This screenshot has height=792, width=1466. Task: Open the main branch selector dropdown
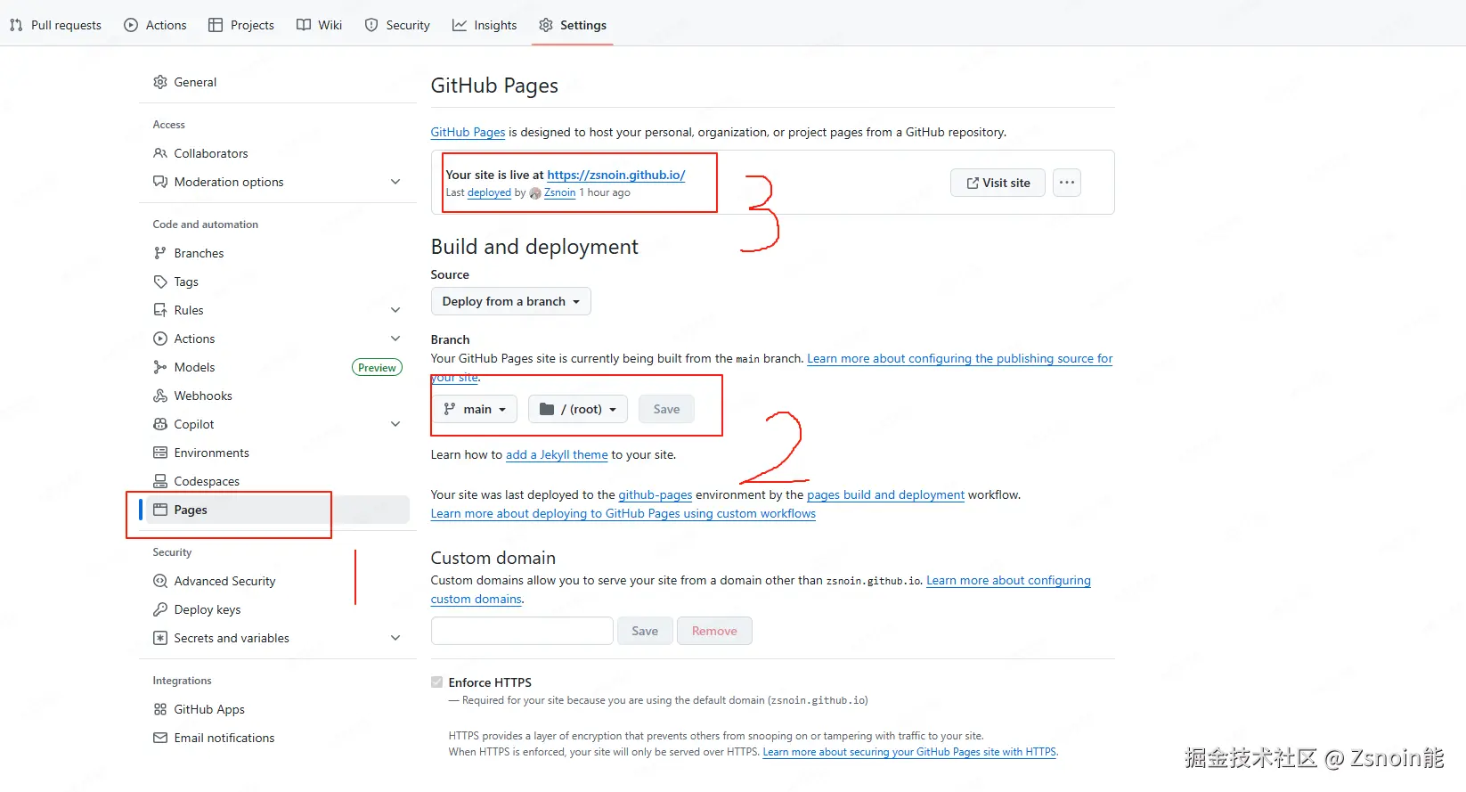click(475, 409)
